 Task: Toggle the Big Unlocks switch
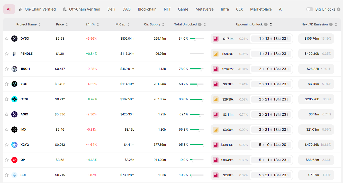(310, 9)
